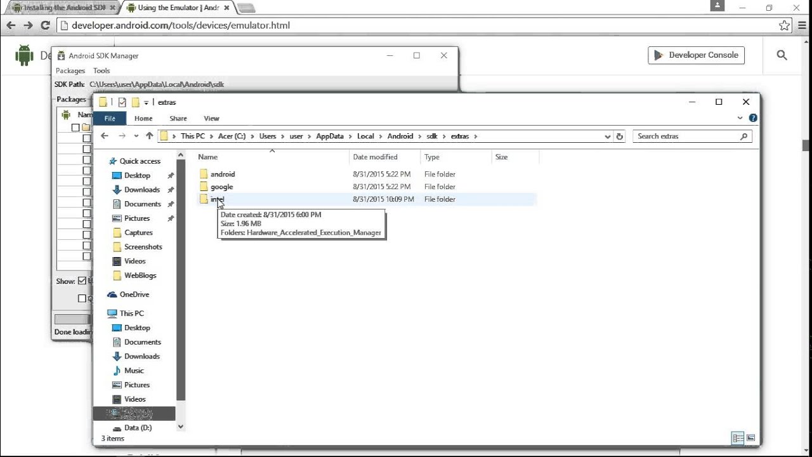The height and width of the screenshot is (457, 812).
Task: Sort by Name column header
Action: (x=272, y=157)
